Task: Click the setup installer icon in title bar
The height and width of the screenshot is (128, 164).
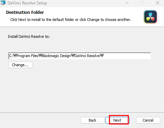Action: 3,3
